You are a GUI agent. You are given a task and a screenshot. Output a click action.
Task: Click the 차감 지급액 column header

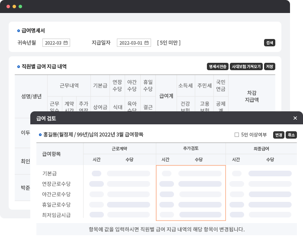click(x=252, y=96)
